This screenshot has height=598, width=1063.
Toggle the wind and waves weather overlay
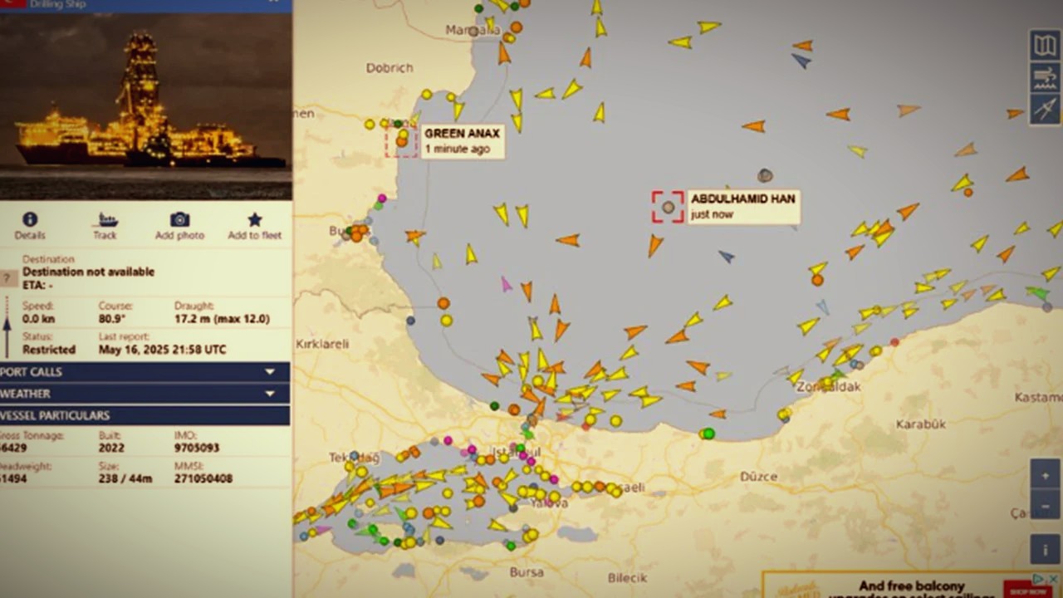click(1045, 77)
